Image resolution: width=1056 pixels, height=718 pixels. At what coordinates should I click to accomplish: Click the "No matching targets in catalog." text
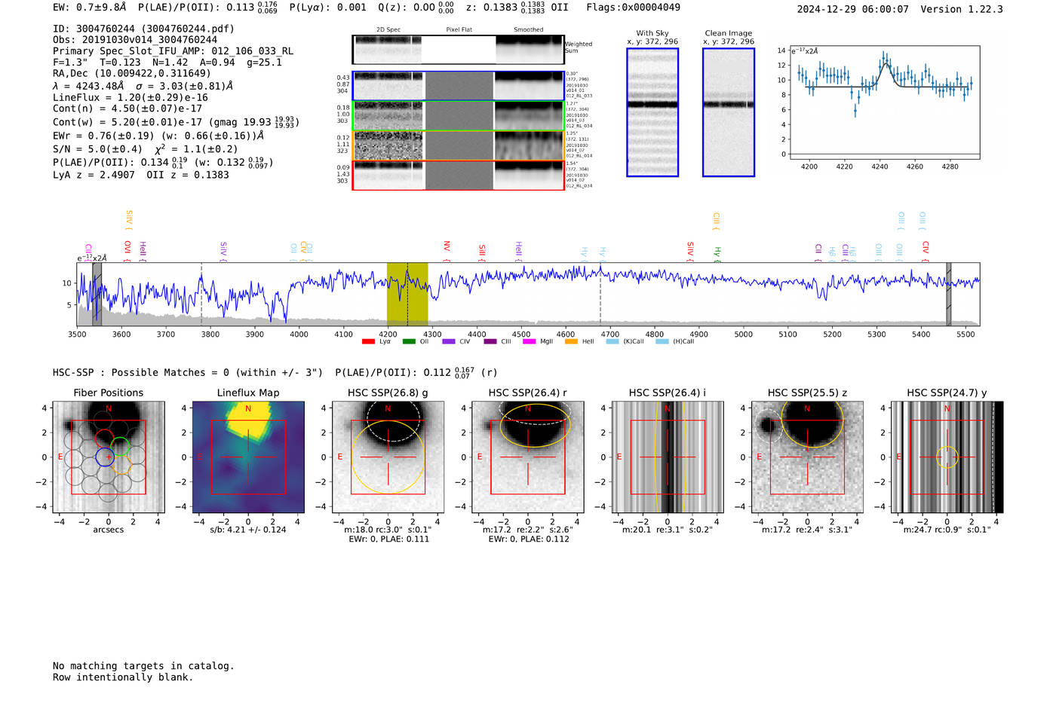tap(143, 666)
